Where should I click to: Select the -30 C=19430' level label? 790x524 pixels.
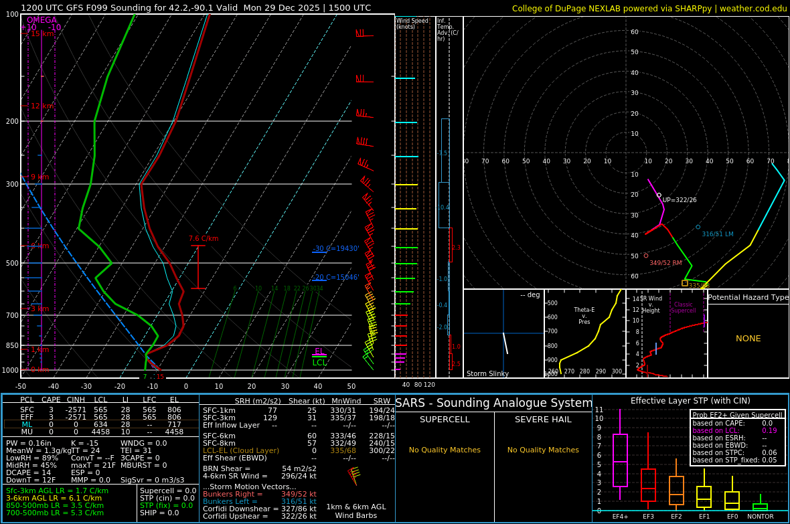335,248
